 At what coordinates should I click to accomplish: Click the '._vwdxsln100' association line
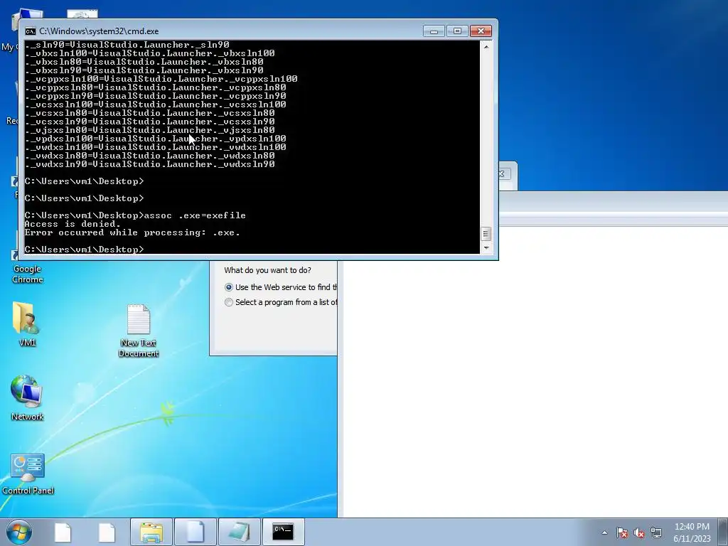tap(155, 147)
